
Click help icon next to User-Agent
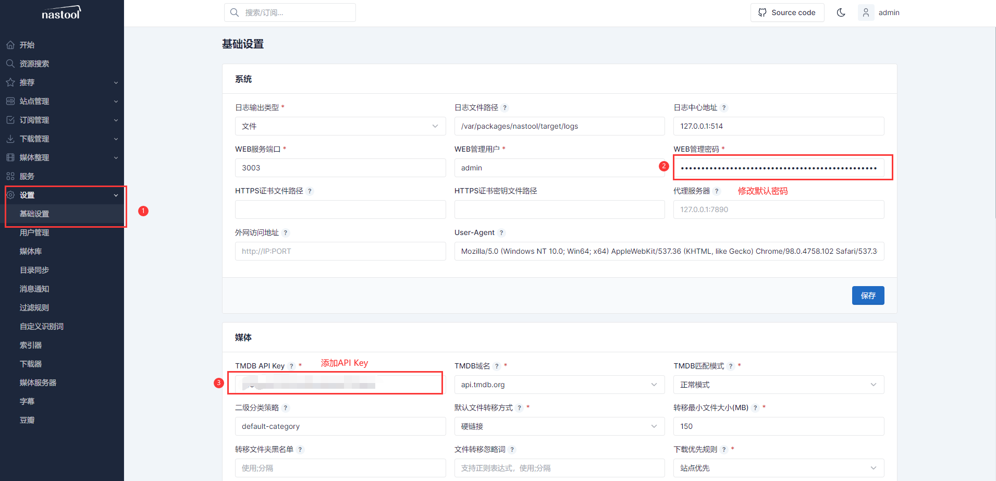501,233
